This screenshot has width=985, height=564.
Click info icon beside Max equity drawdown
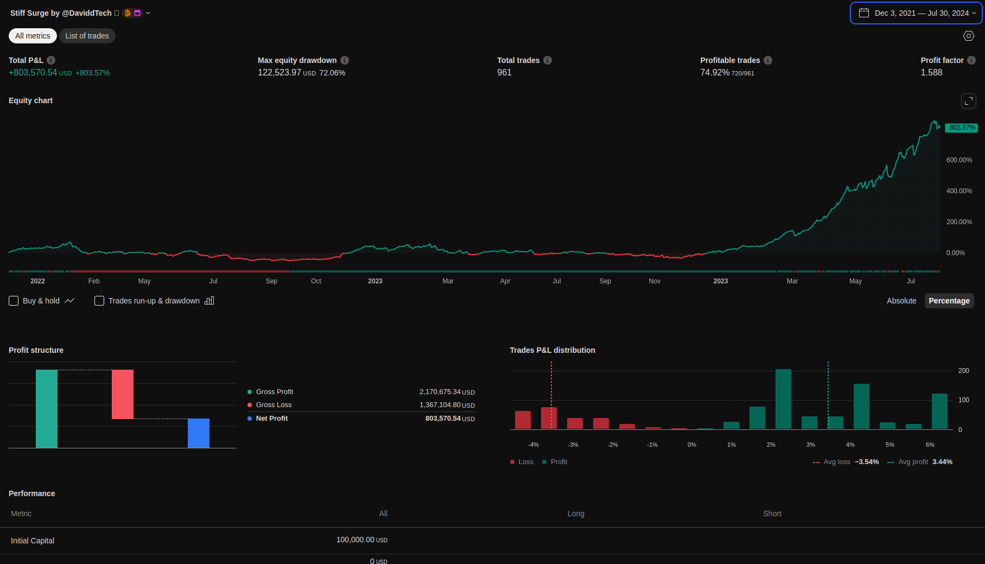tap(345, 60)
